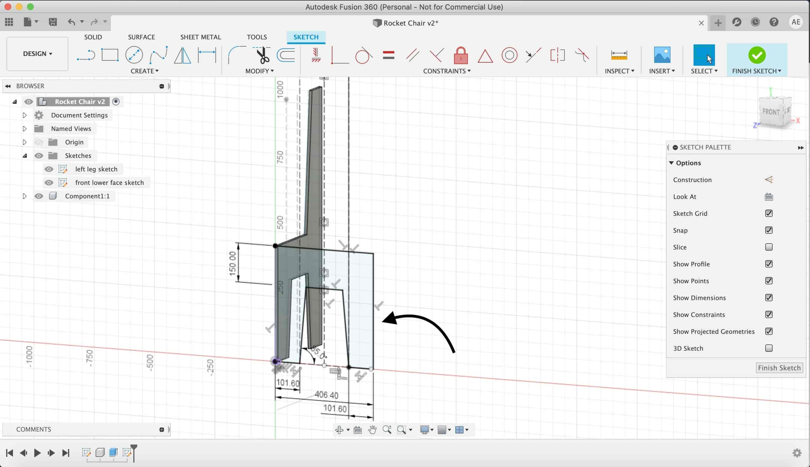810x467 pixels.
Task: Click the Save icon
Action: [53, 22]
